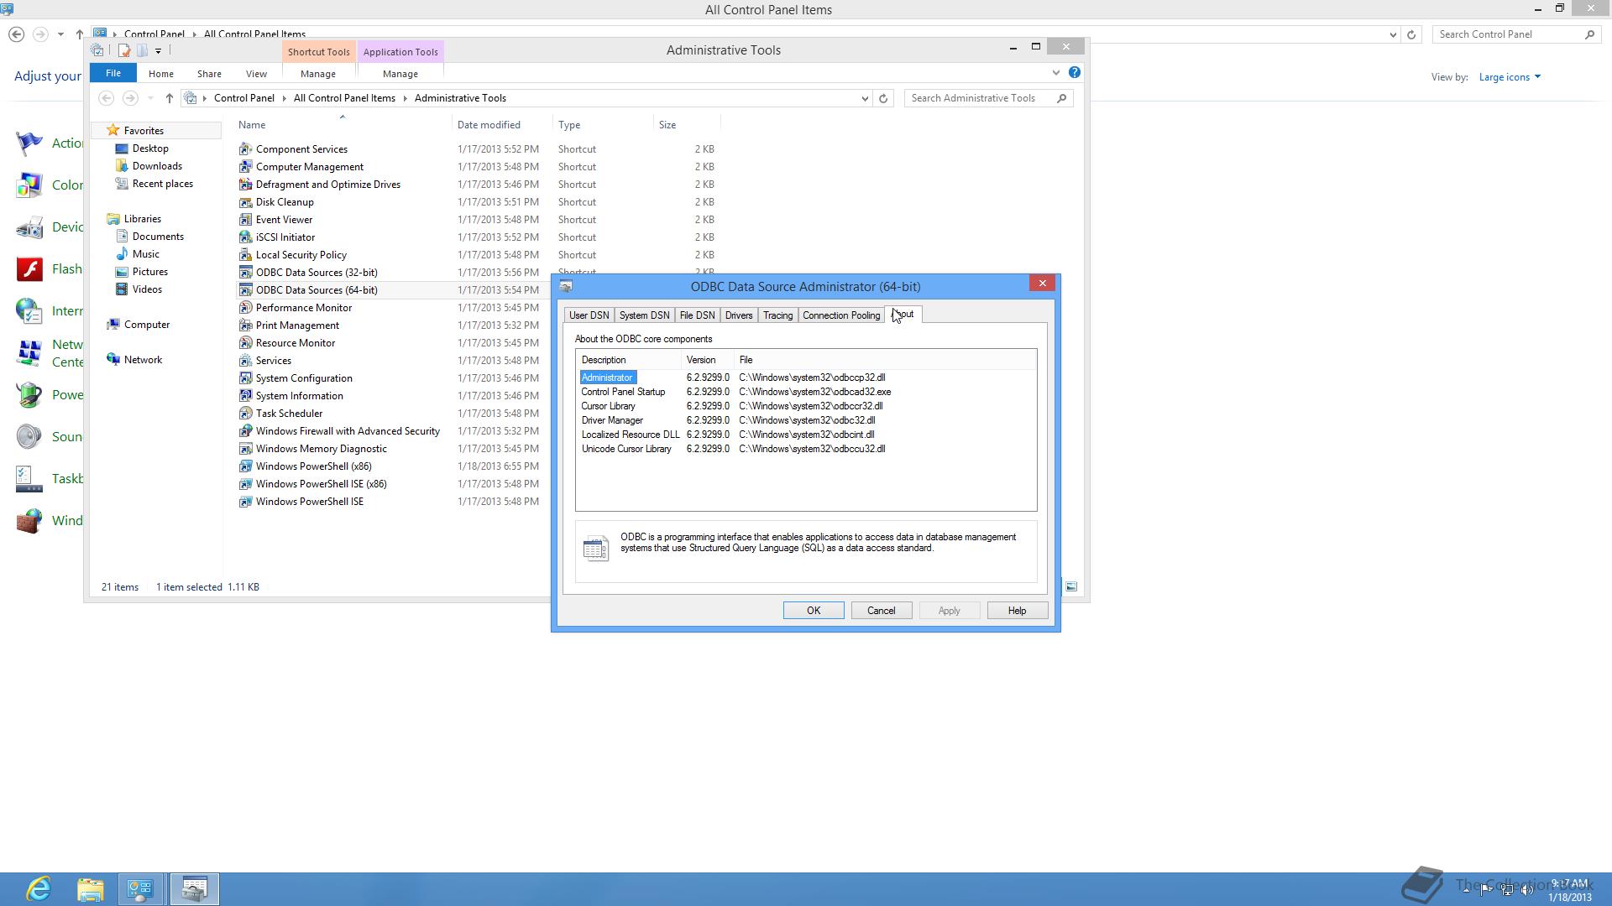Open the File ribbon menu
The width and height of the screenshot is (1612, 906).
[113, 73]
